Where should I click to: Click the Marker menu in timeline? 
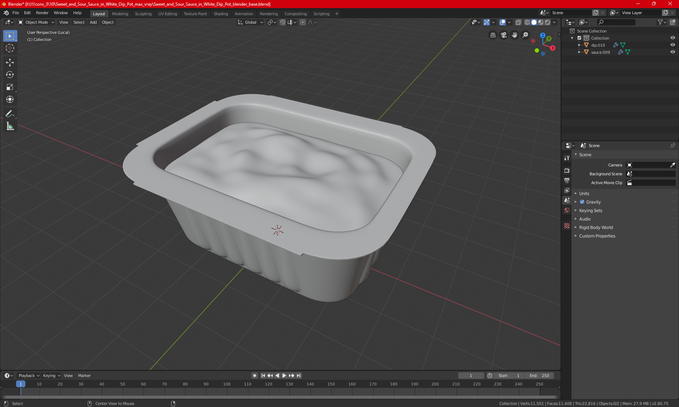[84, 376]
